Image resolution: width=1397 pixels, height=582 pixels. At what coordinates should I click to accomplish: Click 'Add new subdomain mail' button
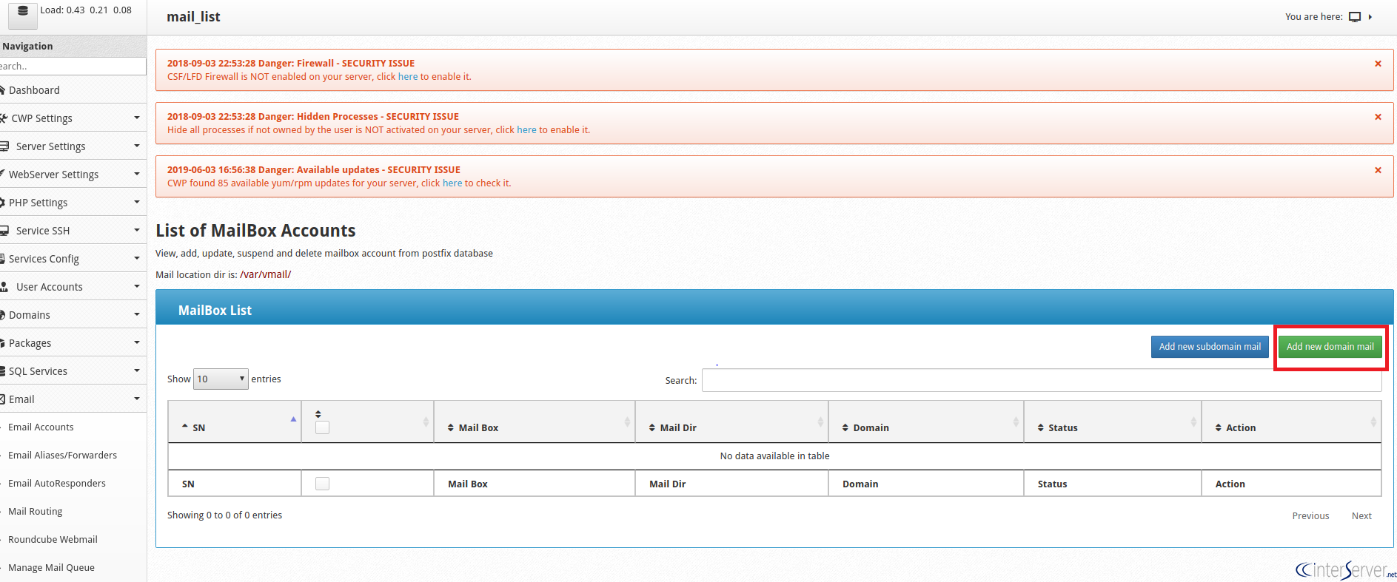click(1210, 347)
